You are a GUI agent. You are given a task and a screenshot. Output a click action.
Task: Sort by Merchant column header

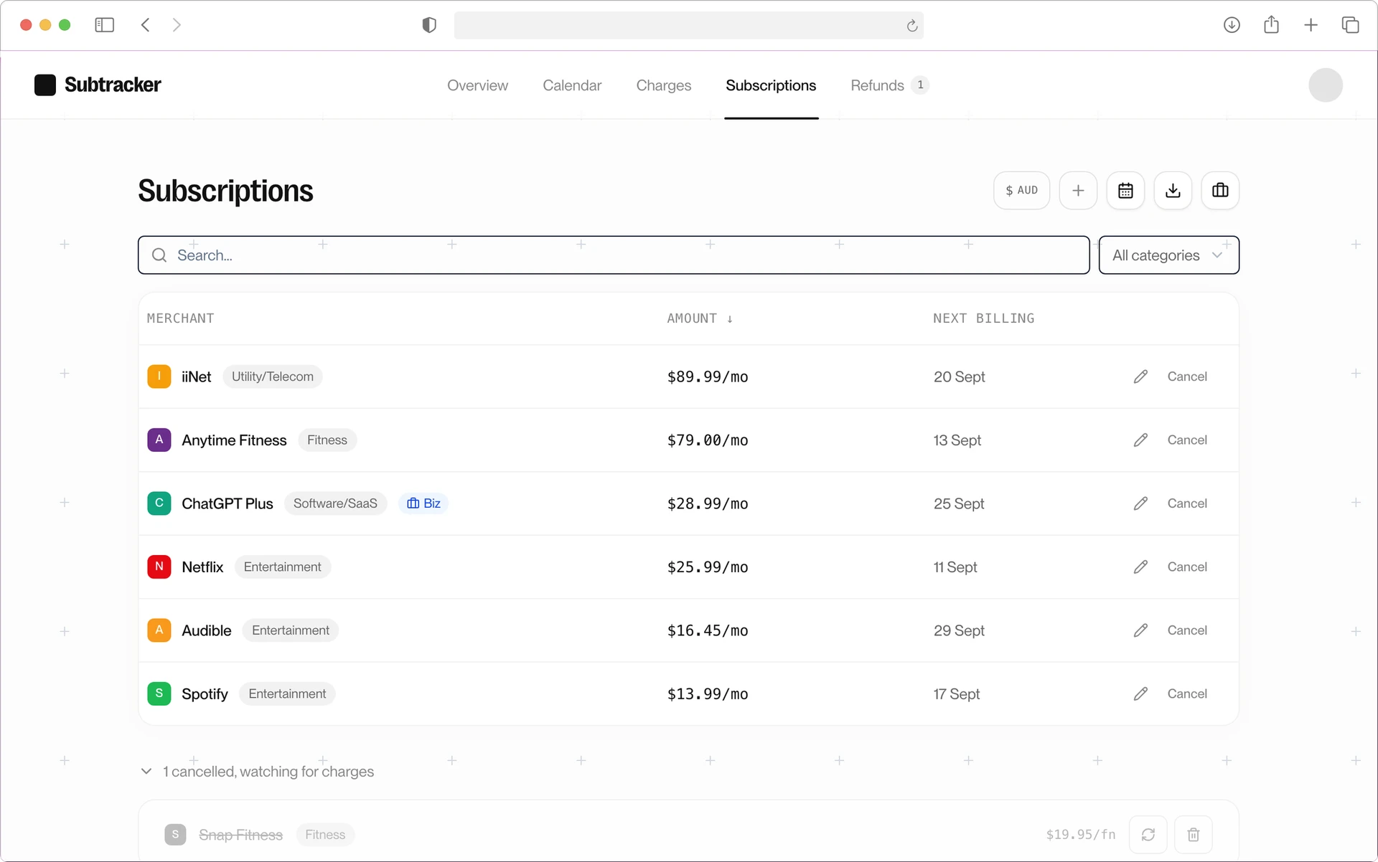pos(180,318)
